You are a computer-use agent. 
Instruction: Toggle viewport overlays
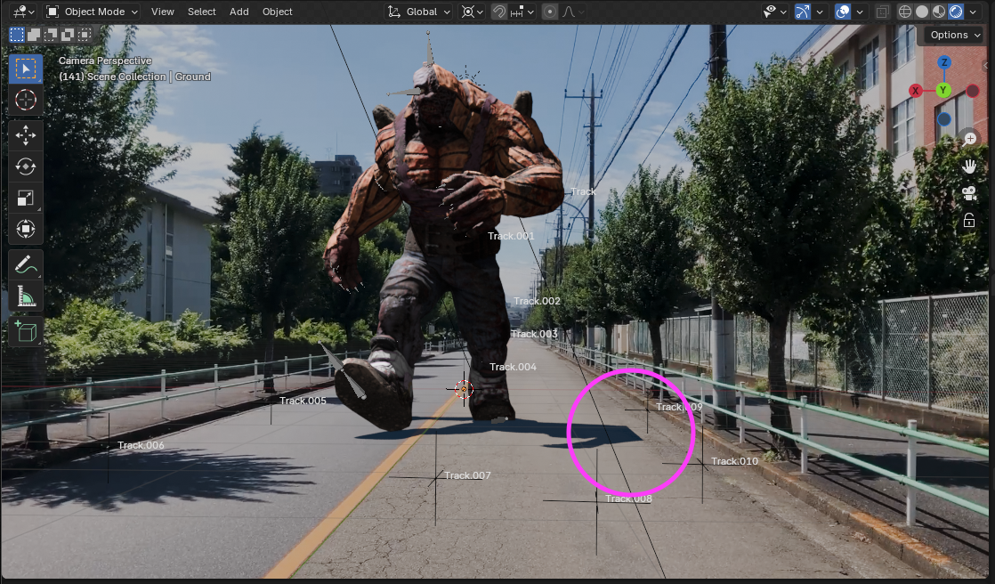click(x=843, y=12)
